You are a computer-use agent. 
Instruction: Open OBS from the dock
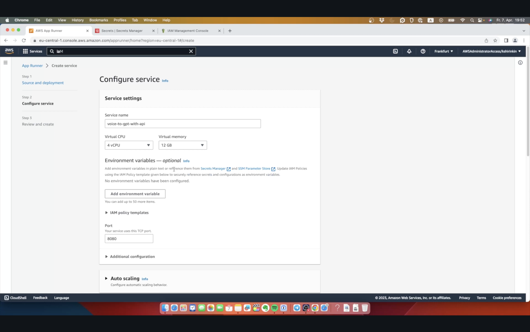coord(306,308)
